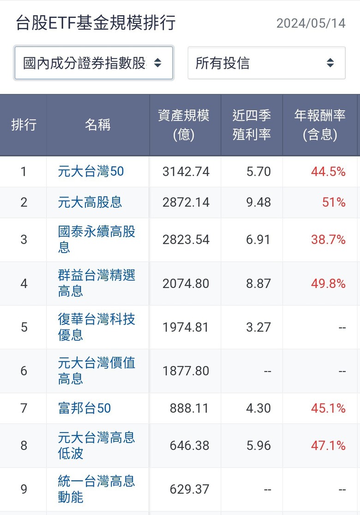Click the 排行 column header
The height and width of the screenshot is (515, 360).
pyautogui.click(x=24, y=125)
